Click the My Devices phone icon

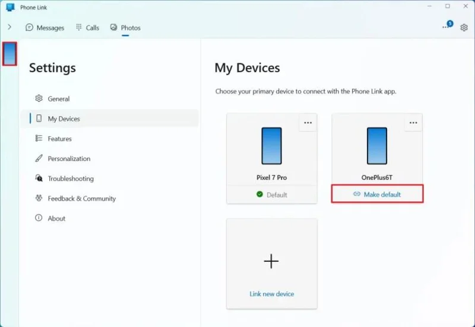[39, 118]
